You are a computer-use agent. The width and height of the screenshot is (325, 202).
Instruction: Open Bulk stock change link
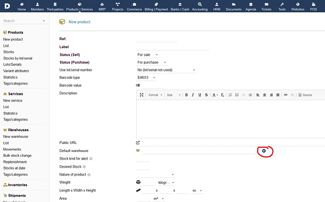17,155
